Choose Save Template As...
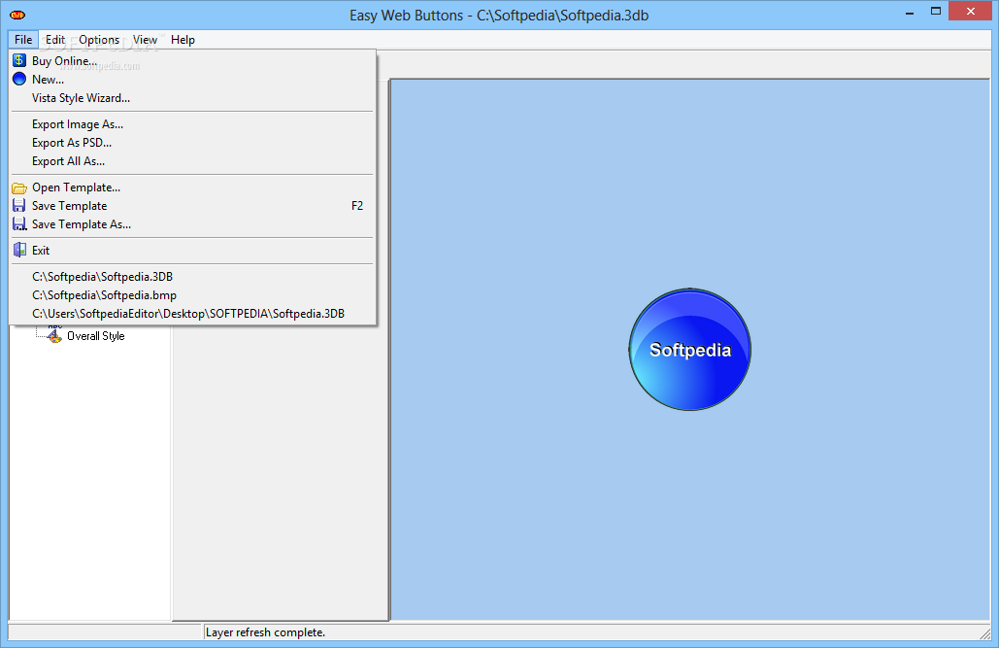The image size is (999, 648). point(192,223)
